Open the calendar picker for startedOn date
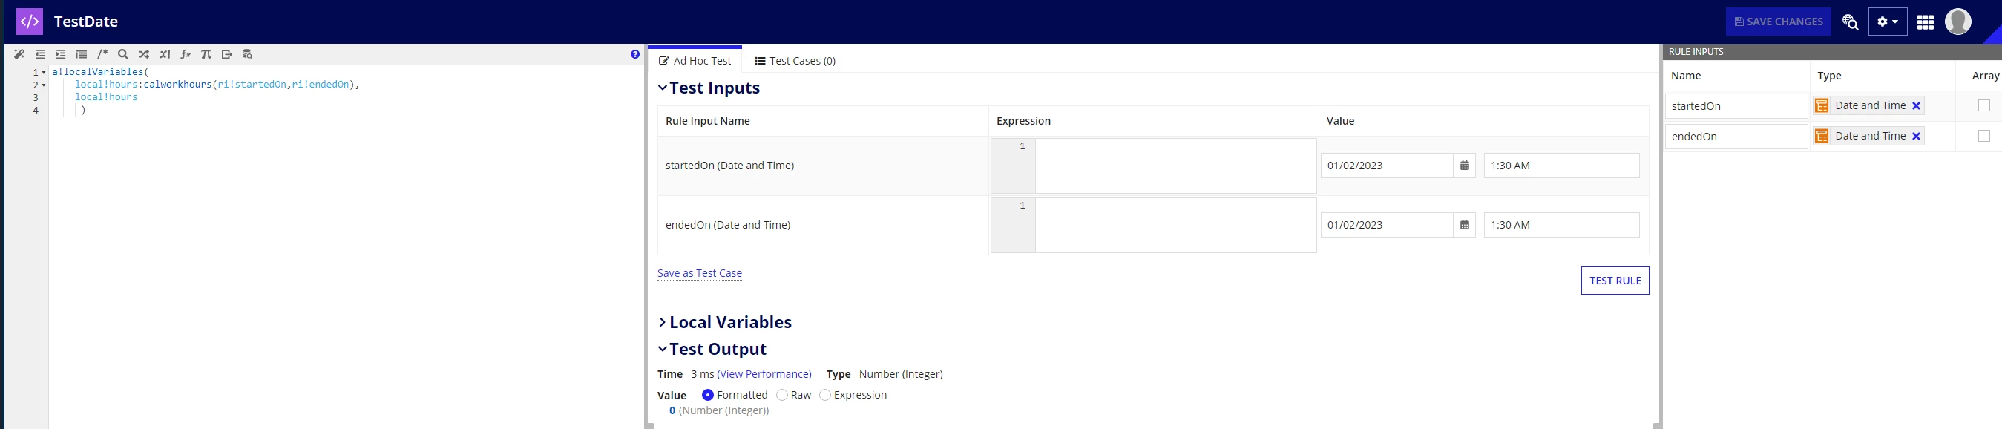 pyautogui.click(x=1464, y=166)
